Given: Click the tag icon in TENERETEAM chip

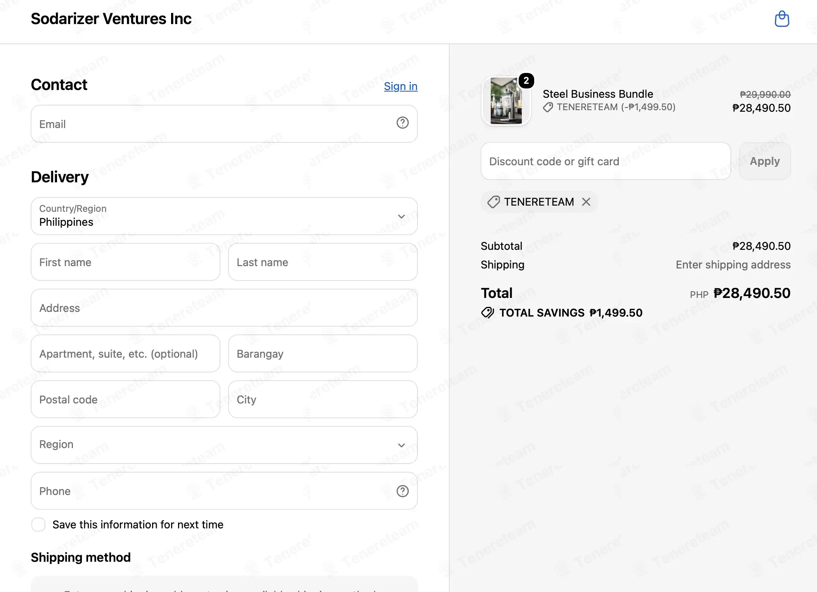Looking at the screenshot, I should click(493, 202).
